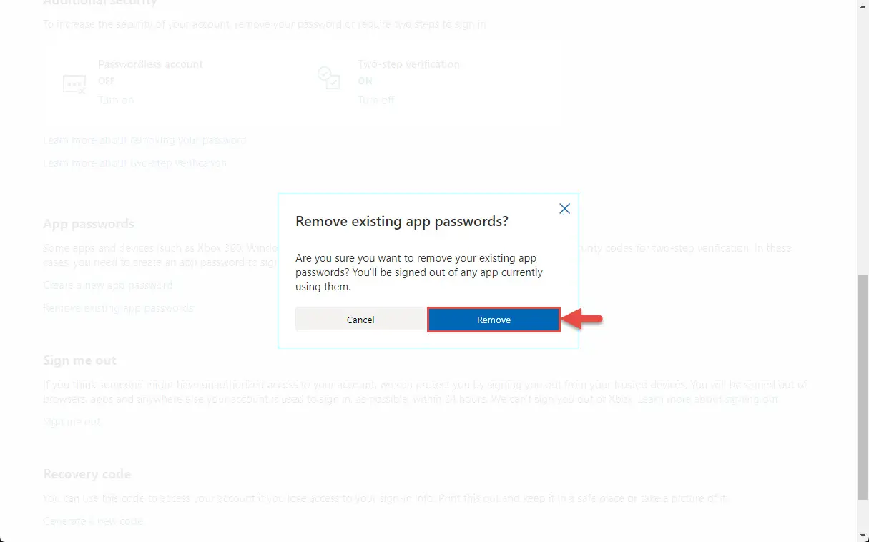This screenshot has width=869, height=542.
Task: Click the Passwordless account icon
Action: click(x=74, y=84)
